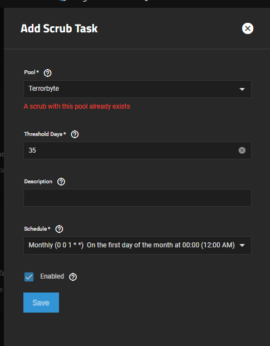Open the Schedule dropdown set to Monthly
This screenshot has height=346, width=270.
coord(138,245)
